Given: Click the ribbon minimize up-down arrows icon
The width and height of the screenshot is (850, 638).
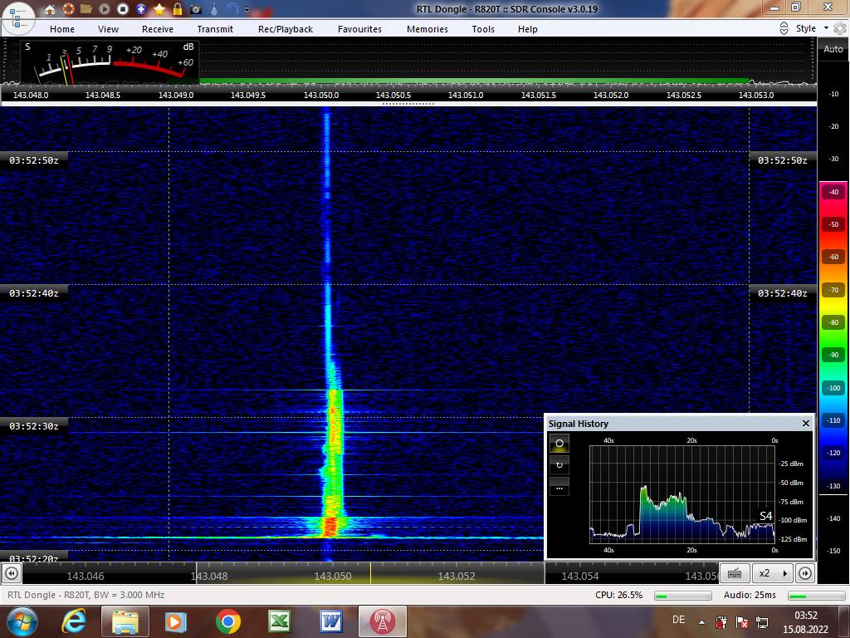Looking at the screenshot, I should [x=784, y=29].
